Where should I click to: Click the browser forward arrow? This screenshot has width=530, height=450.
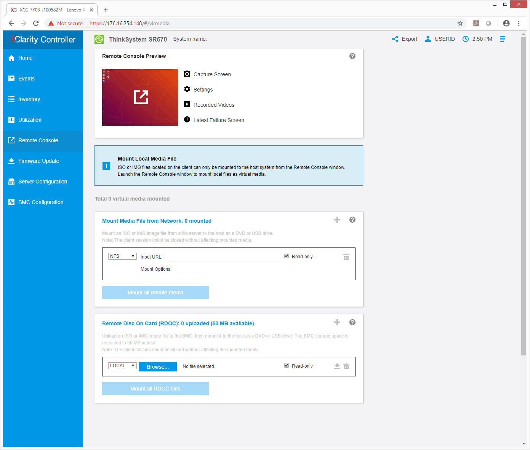(24, 23)
